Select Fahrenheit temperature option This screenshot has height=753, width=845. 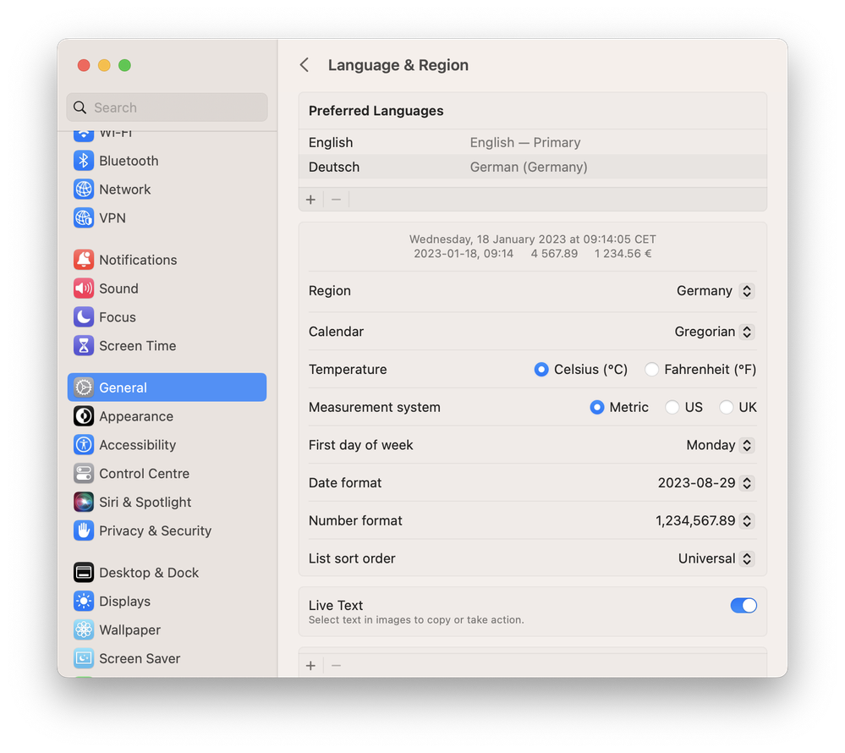[x=651, y=369]
